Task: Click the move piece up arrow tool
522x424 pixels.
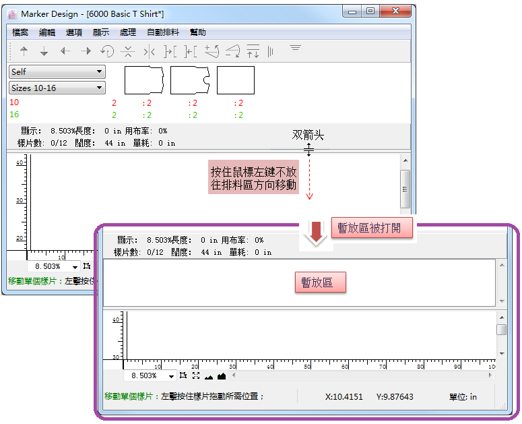Action: coord(24,51)
